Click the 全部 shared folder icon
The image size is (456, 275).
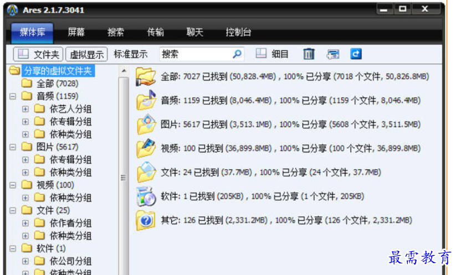[x=146, y=77]
